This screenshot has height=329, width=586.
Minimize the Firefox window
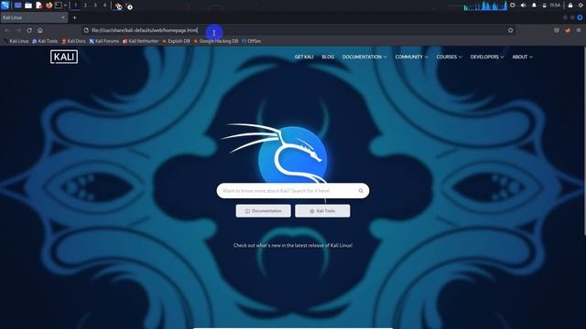click(x=565, y=17)
